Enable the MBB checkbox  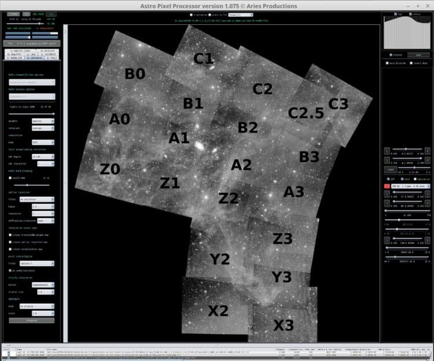pyautogui.click(x=10, y=178)
